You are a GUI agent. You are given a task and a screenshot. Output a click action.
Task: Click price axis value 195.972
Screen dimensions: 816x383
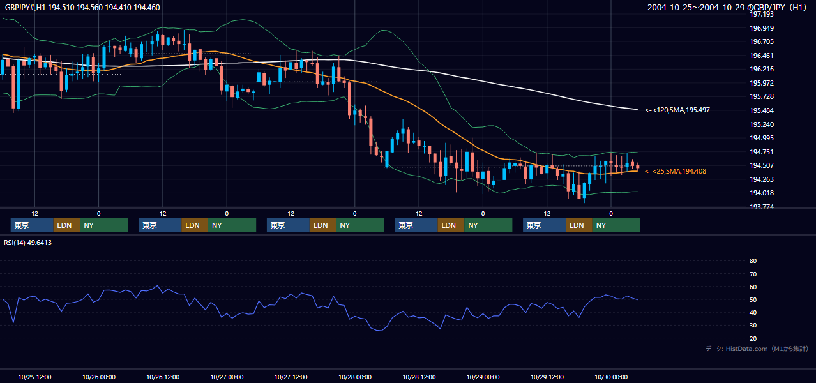762,83
